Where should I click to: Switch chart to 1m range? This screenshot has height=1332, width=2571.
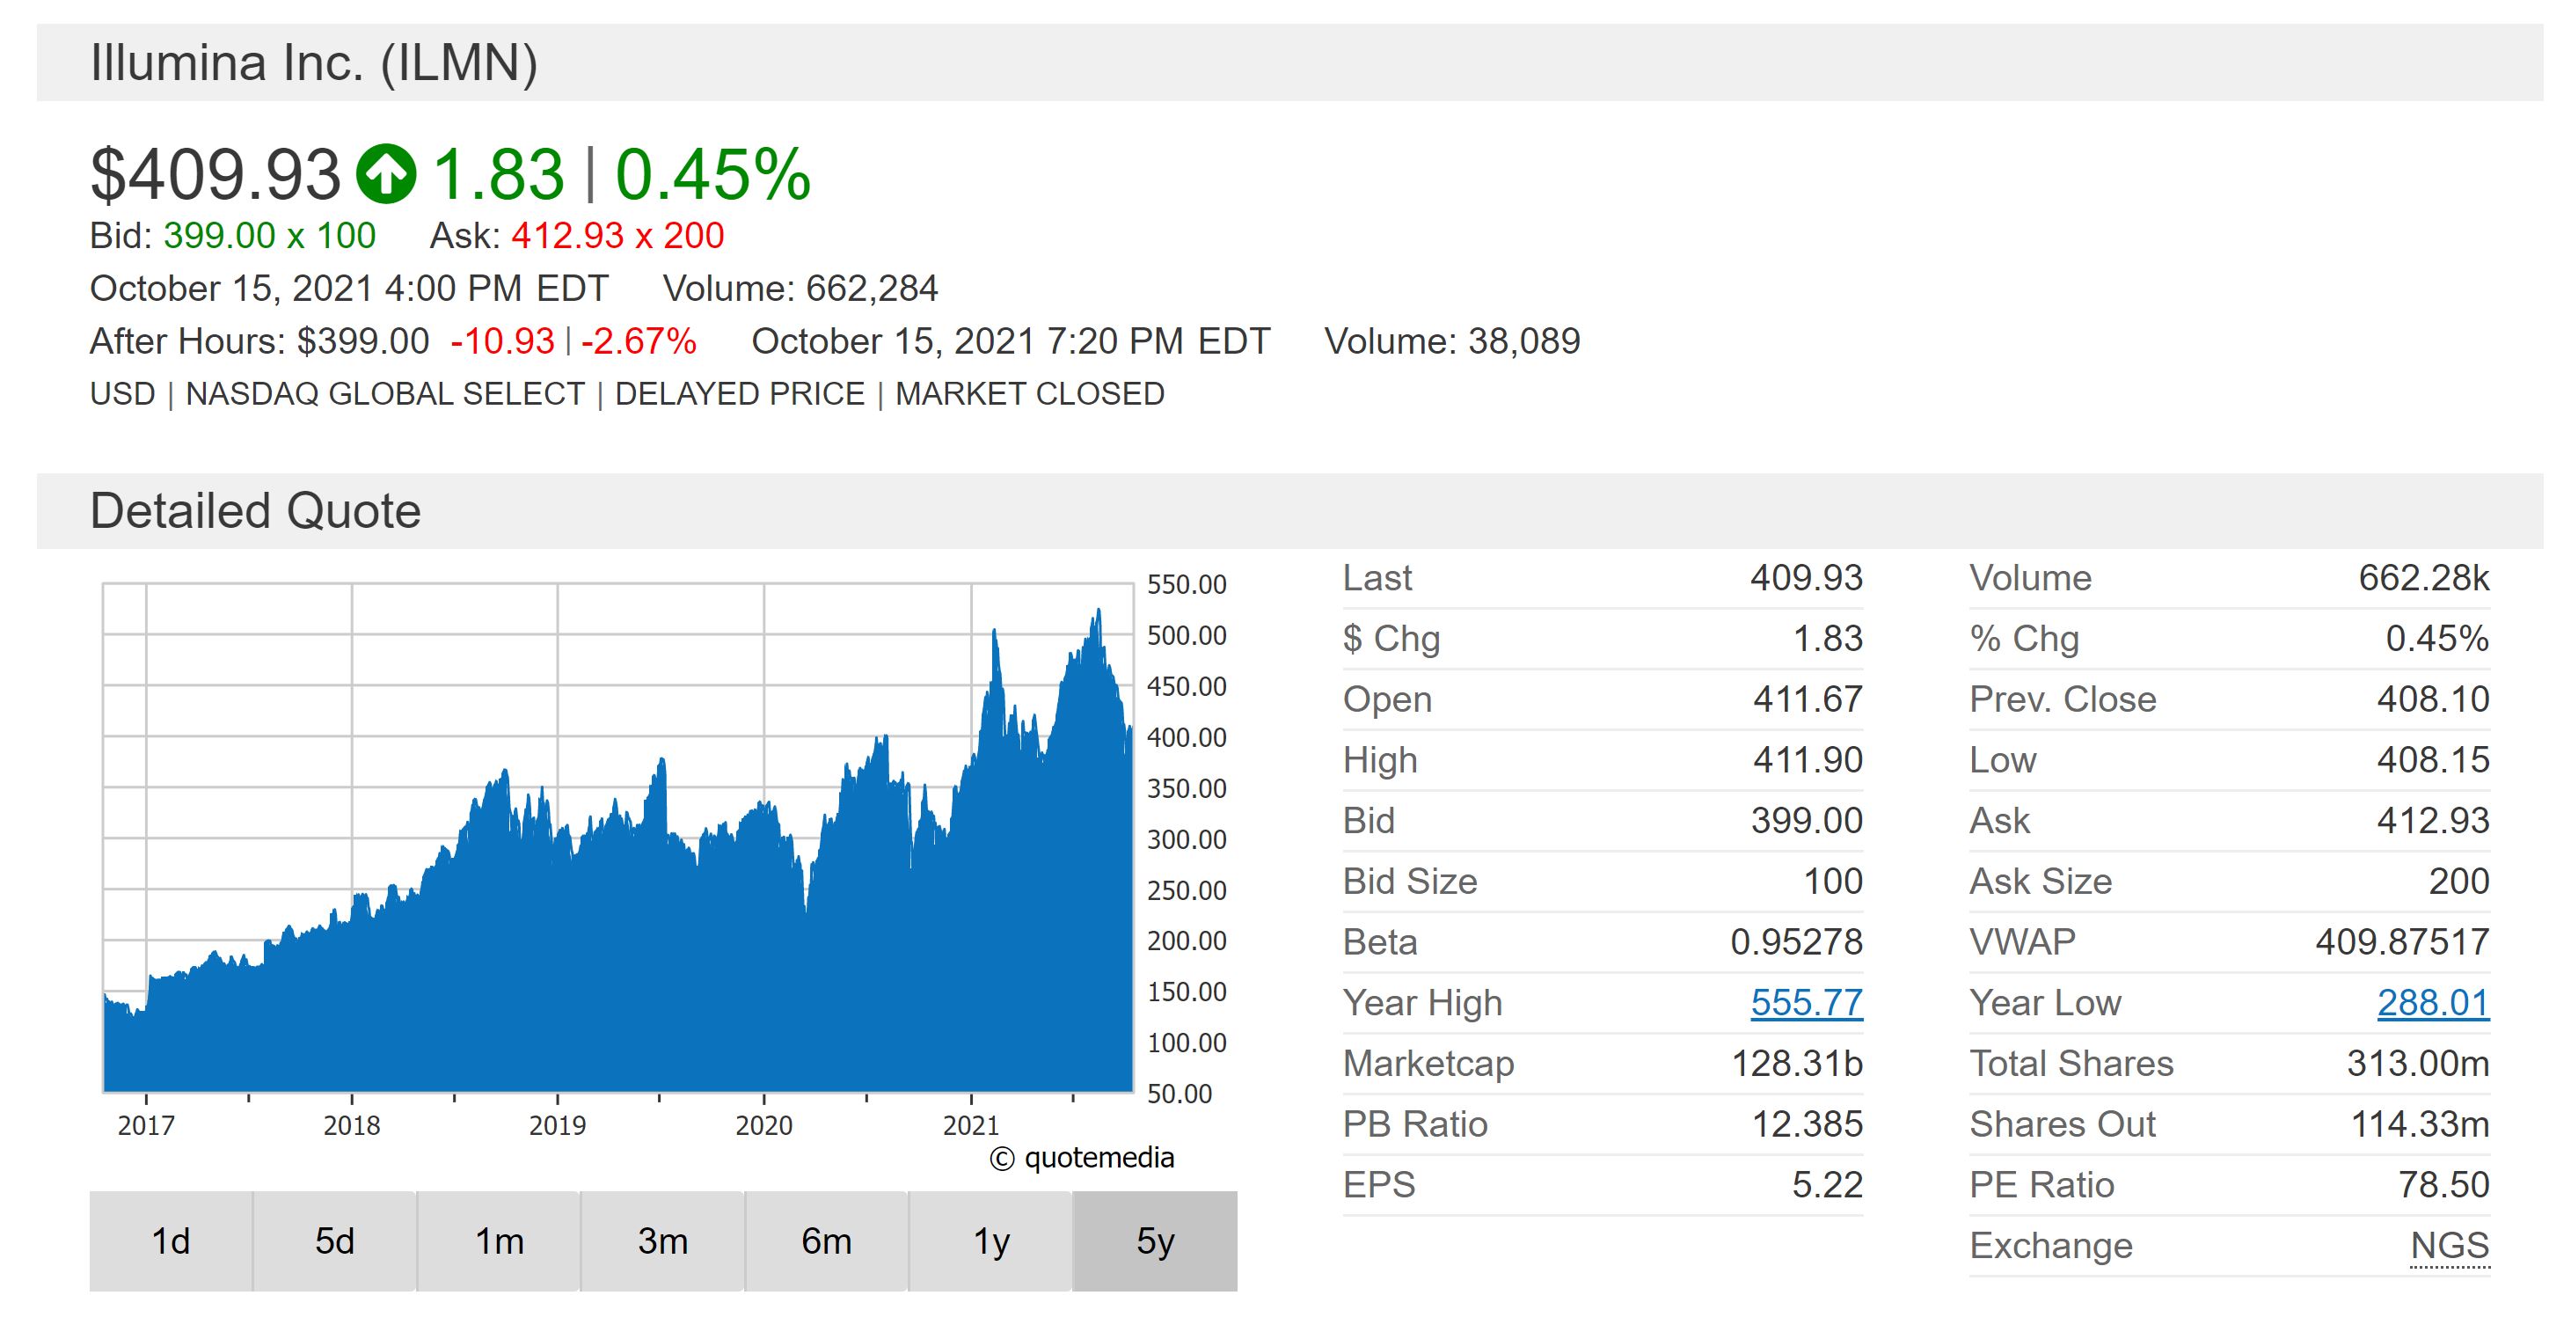coord(498,1241)
